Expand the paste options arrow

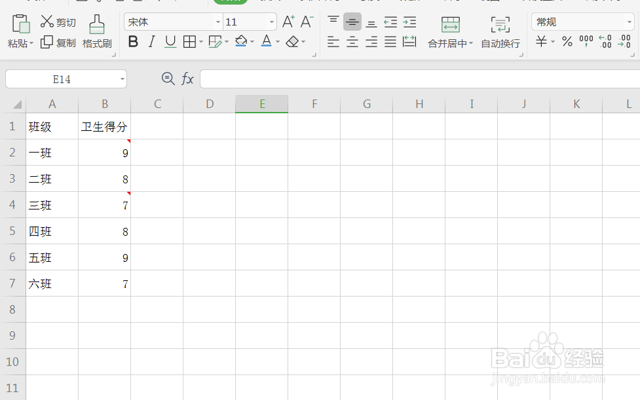pos(31,43)
